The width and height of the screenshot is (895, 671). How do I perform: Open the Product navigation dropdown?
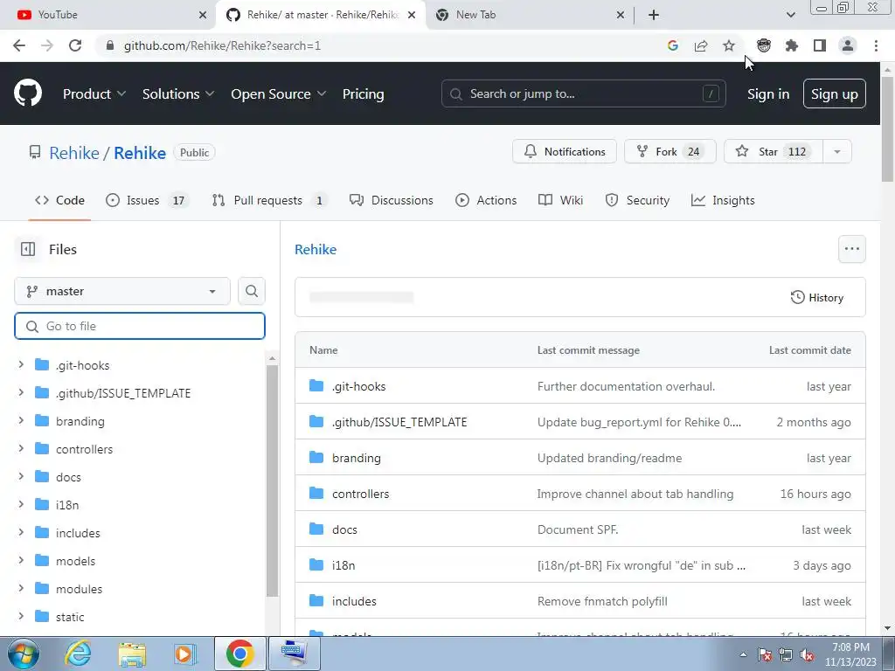(x=94, y=94)
